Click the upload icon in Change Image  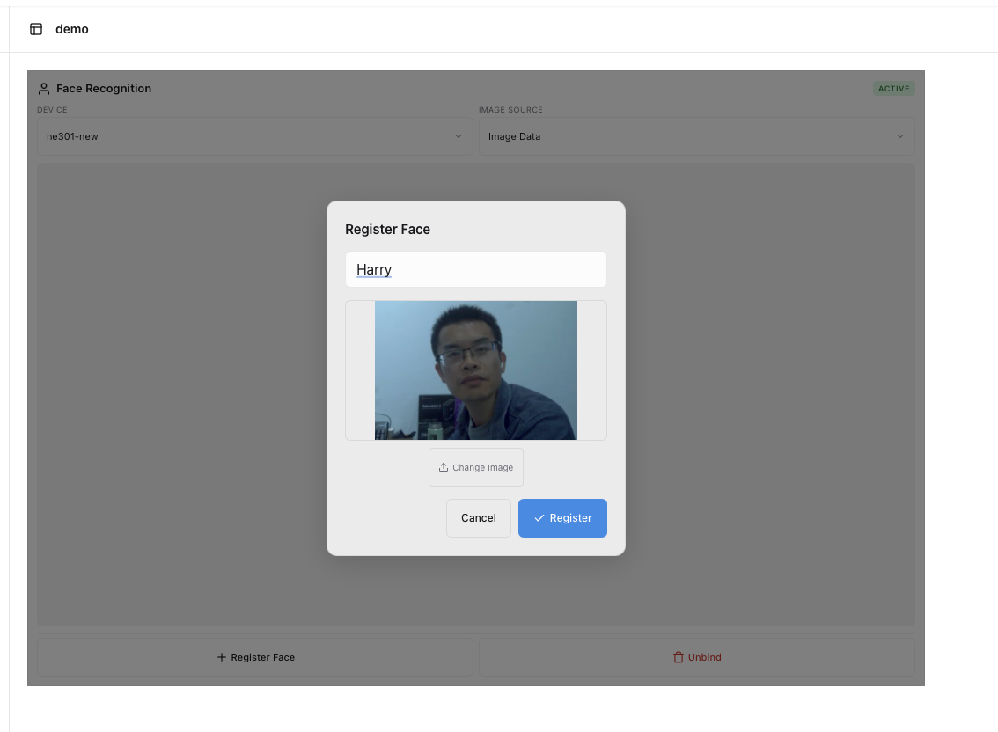click(444, 467)
